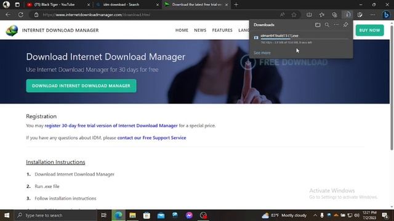Viewport: 394px width, 221px height.
Task: Click Run .exe file step text
Action: click(47, 186)
